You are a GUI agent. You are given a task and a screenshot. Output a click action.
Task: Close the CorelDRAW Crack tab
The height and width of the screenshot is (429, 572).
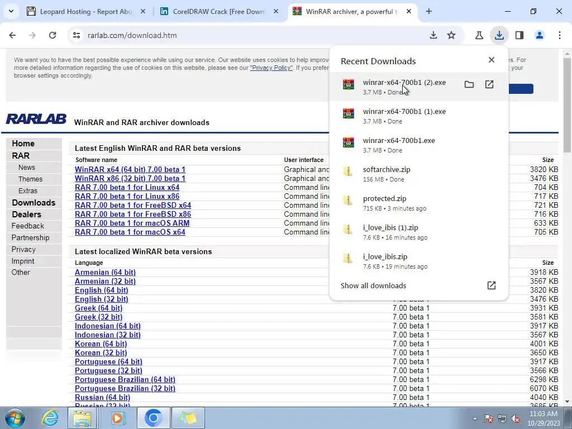pos(276,12)
